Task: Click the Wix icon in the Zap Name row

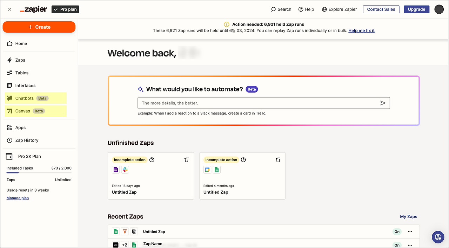Action: point(116,245)
